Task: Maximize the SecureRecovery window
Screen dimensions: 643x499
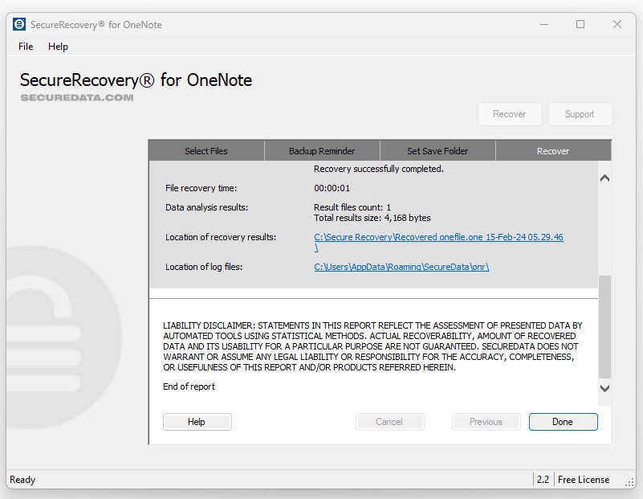Action: tap(580, 24)
